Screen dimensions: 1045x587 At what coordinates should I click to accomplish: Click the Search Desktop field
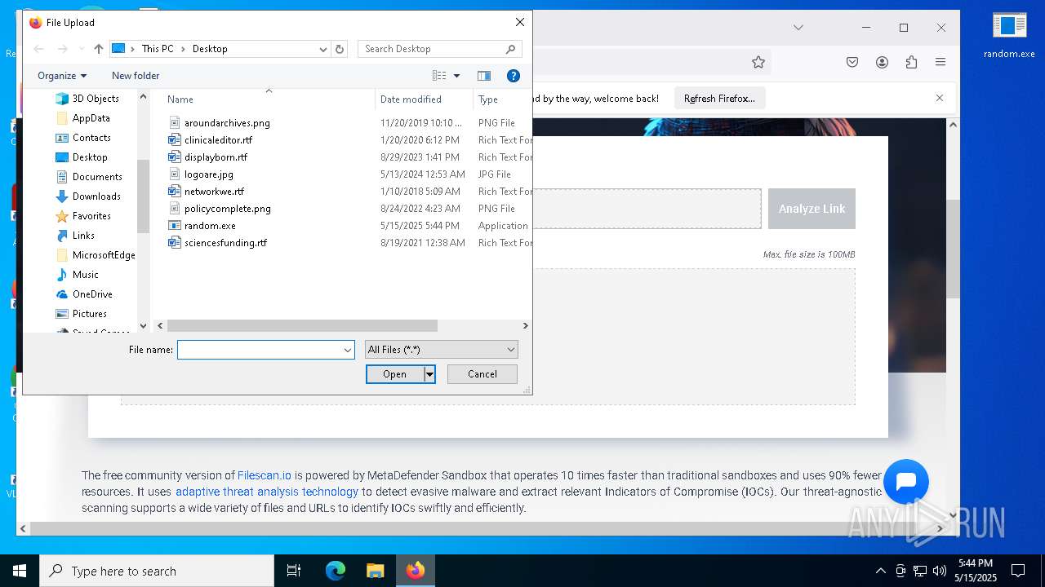pyautogui.click(x=430, y=49)
